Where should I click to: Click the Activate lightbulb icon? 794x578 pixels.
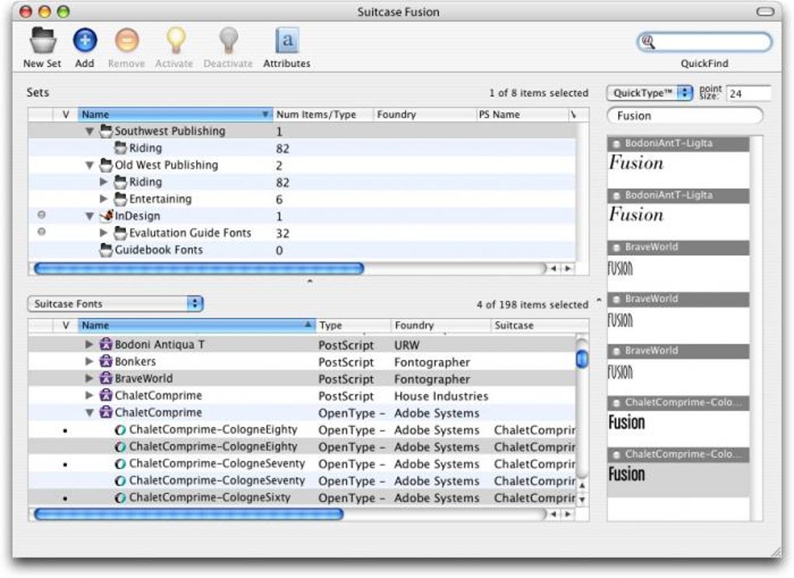[x=175, y=40]
